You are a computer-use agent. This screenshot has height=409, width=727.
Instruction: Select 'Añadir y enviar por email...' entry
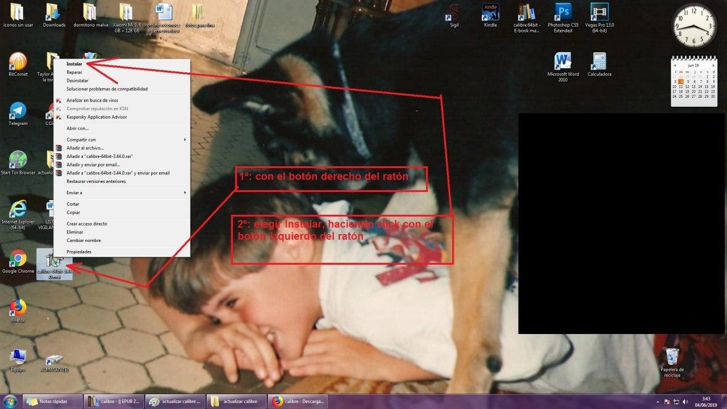[x=122, y=165]
